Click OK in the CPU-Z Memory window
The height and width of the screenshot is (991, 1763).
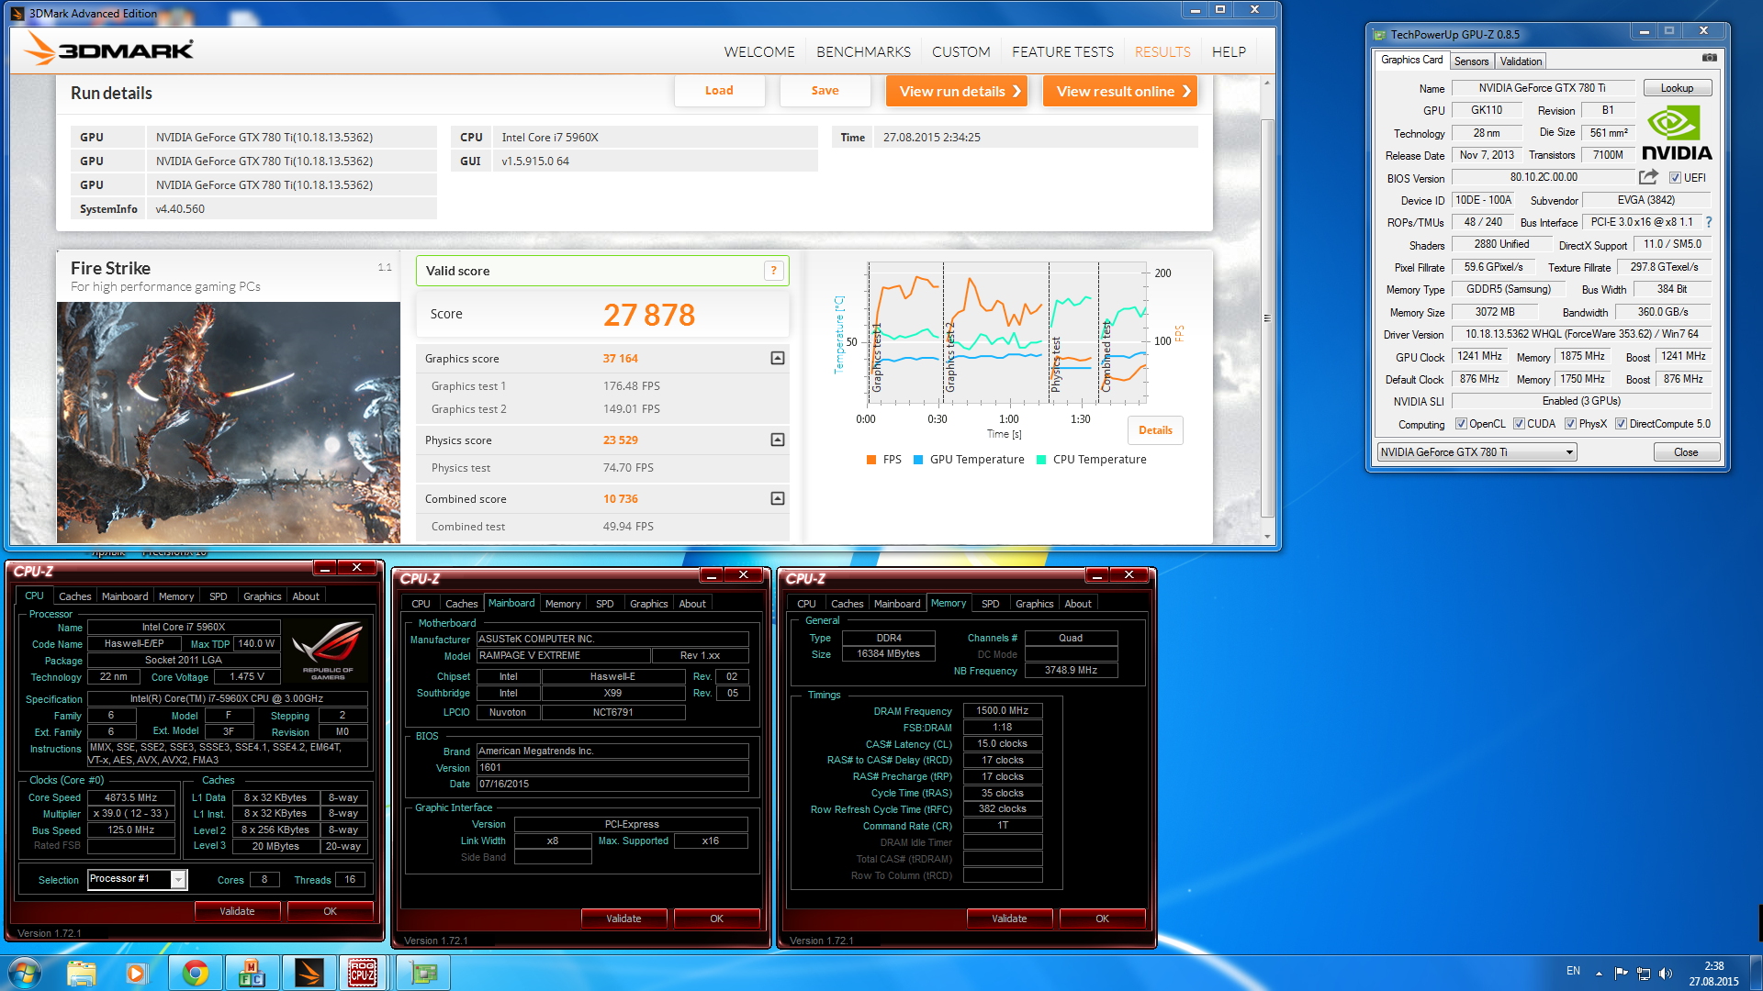tap(1102, 919)
